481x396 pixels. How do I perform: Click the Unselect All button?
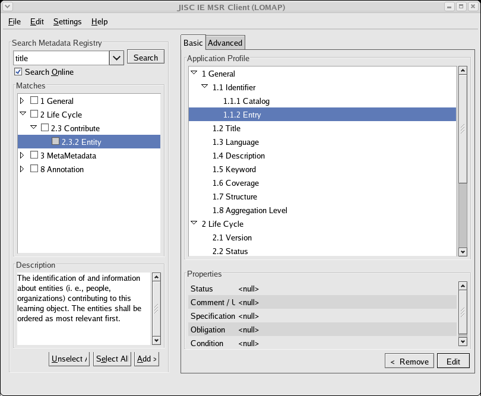pos(69,359)
